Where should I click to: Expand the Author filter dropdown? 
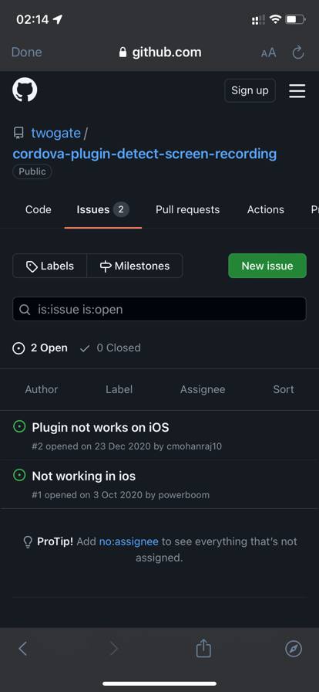(x=42, y=389)
